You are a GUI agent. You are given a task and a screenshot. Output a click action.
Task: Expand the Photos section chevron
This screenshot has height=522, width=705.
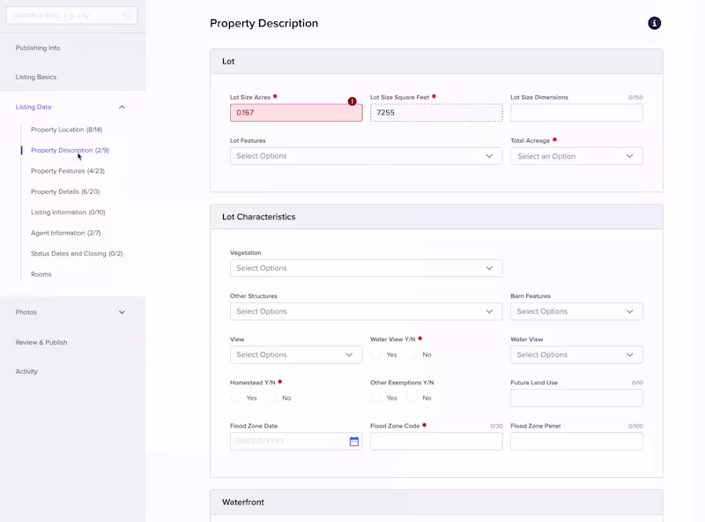[x=122, y=312]
